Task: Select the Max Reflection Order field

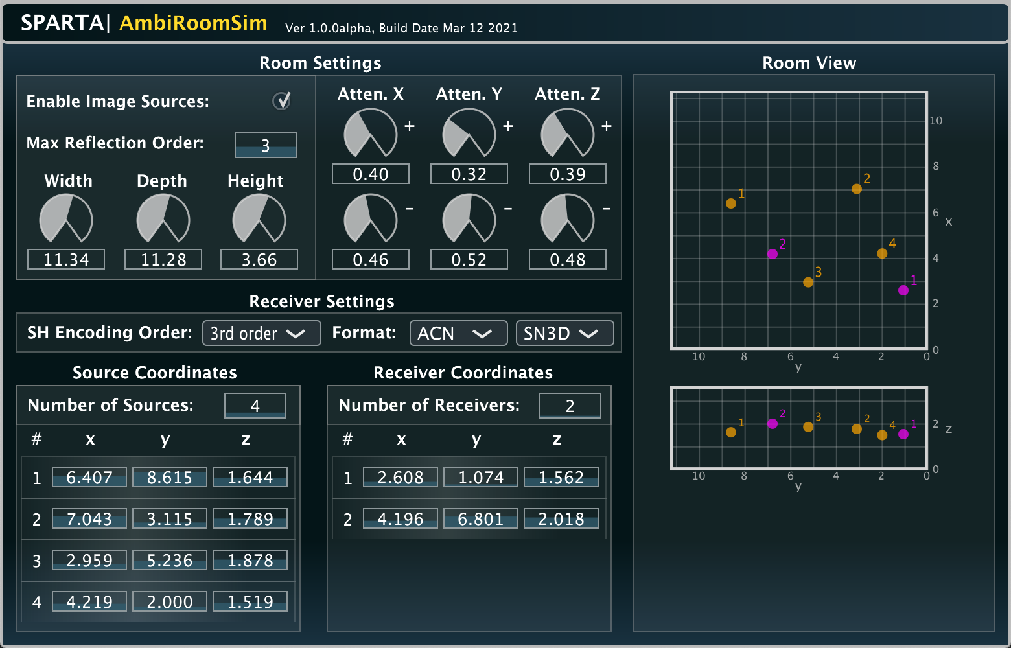Action: 265,145
